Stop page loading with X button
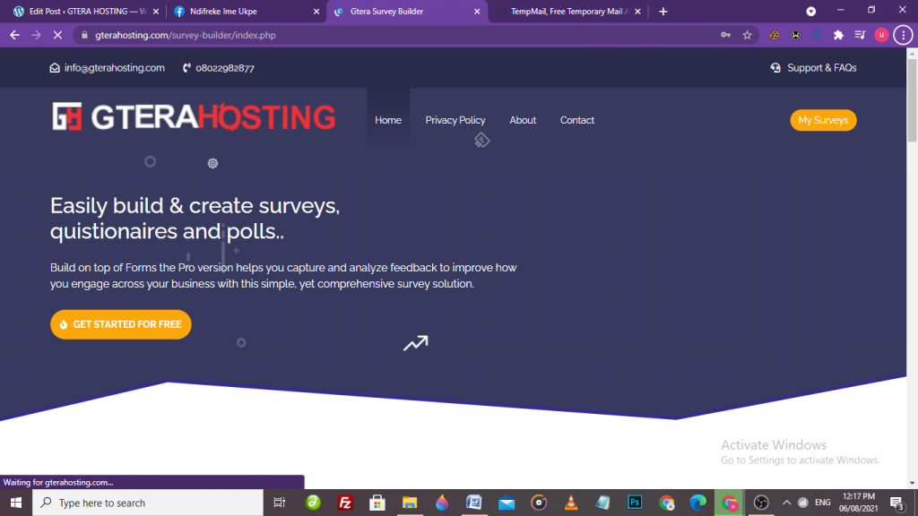This screenshot has height=516, width=918. click(x=57, y=35)
